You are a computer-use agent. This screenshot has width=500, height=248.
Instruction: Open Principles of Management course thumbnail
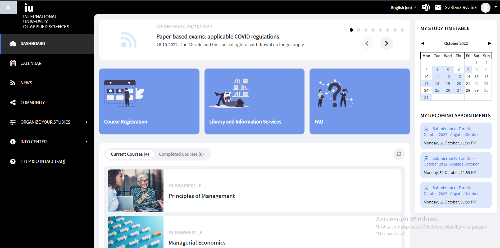click(136, 191)
